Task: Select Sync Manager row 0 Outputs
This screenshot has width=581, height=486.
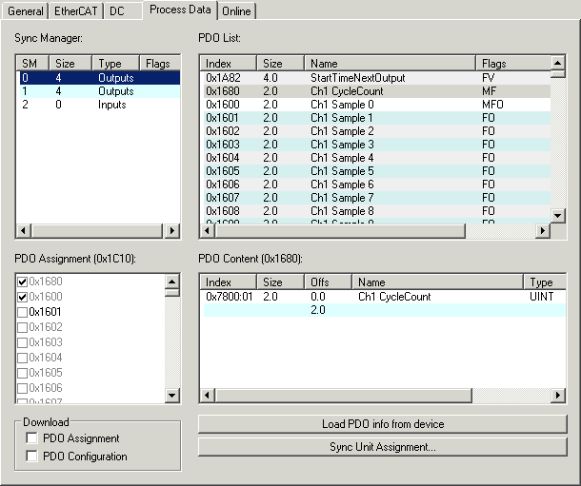Action: [x=100, y=78]
